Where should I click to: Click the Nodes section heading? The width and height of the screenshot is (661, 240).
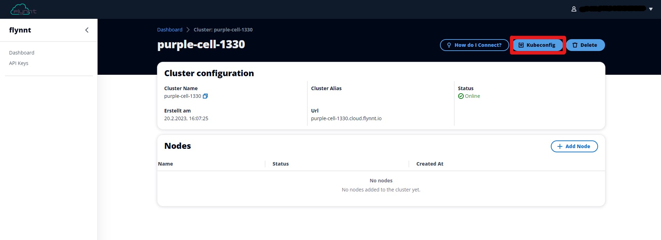coord(178,146)
